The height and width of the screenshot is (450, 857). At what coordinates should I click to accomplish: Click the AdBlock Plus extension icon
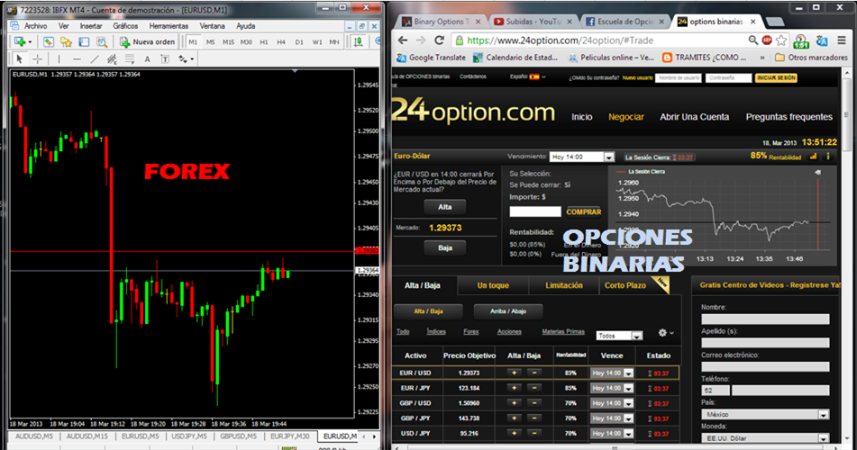[x=767, y=40]
